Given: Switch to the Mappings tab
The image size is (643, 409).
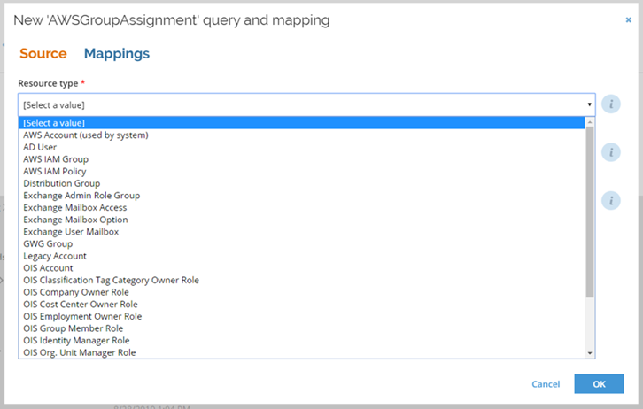Looking at the screenshot, I should click(117, 54).
